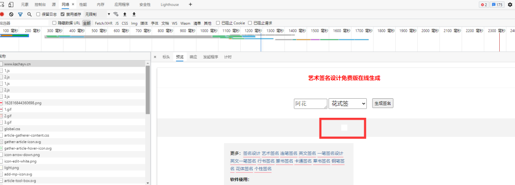Show the 发起程序 details tab
Screen dimensions: 515x185
pyautogui.click(x=211, y=57)
